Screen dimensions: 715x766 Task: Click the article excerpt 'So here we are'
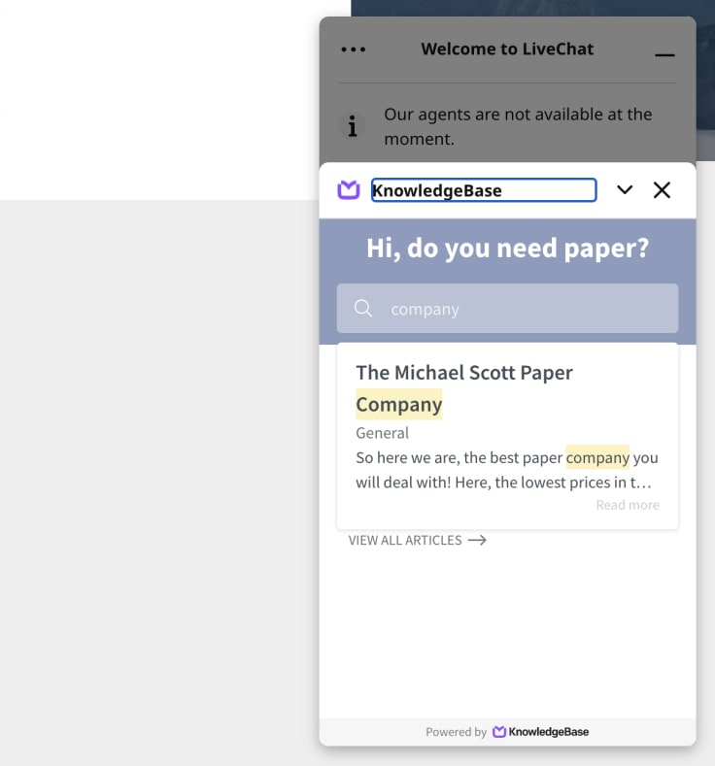(507, 470)
